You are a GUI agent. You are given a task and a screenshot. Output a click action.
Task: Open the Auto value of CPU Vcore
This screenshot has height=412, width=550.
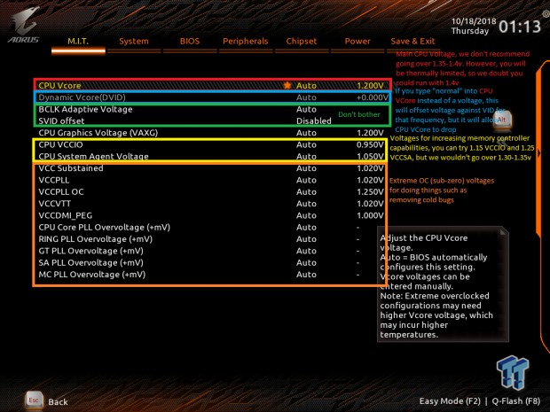(306, 85)
